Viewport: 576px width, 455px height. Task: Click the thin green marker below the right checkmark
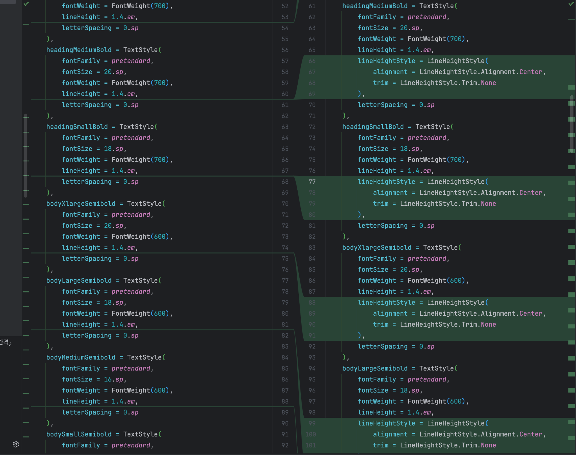click(x=571, y=19)
